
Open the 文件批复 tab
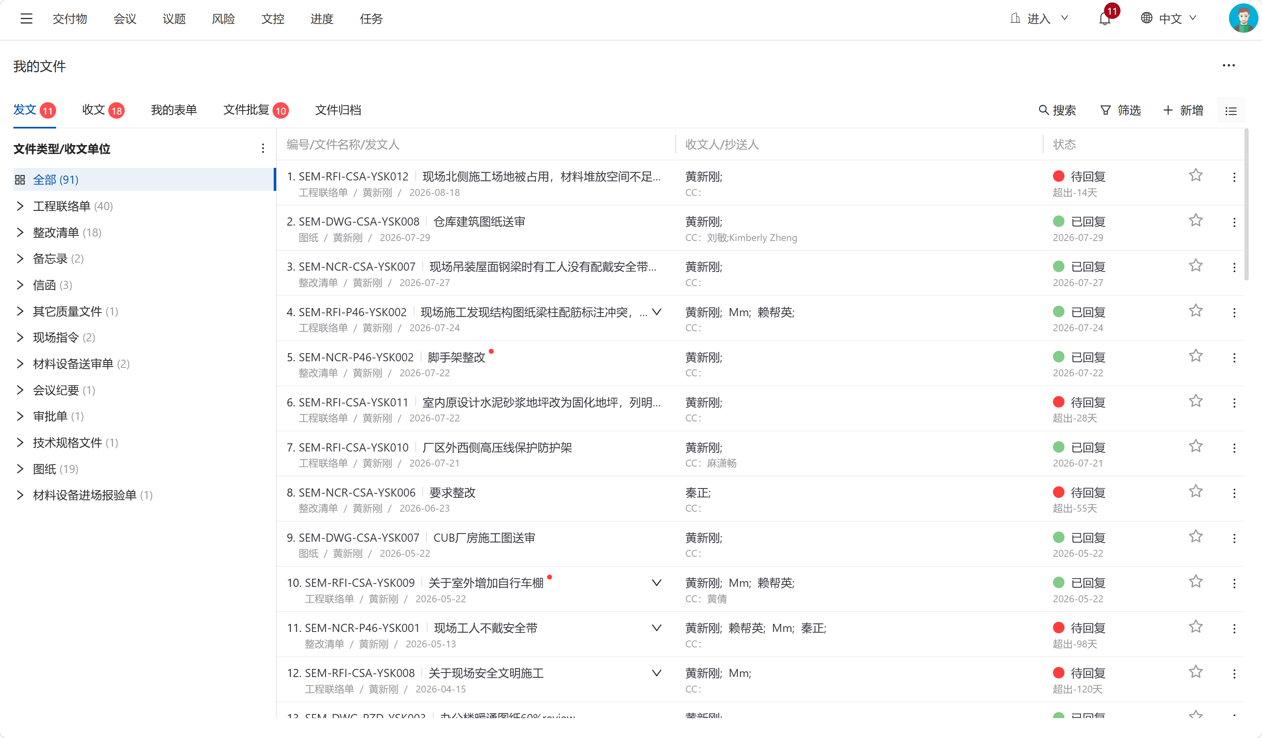[x=255, y=110]
